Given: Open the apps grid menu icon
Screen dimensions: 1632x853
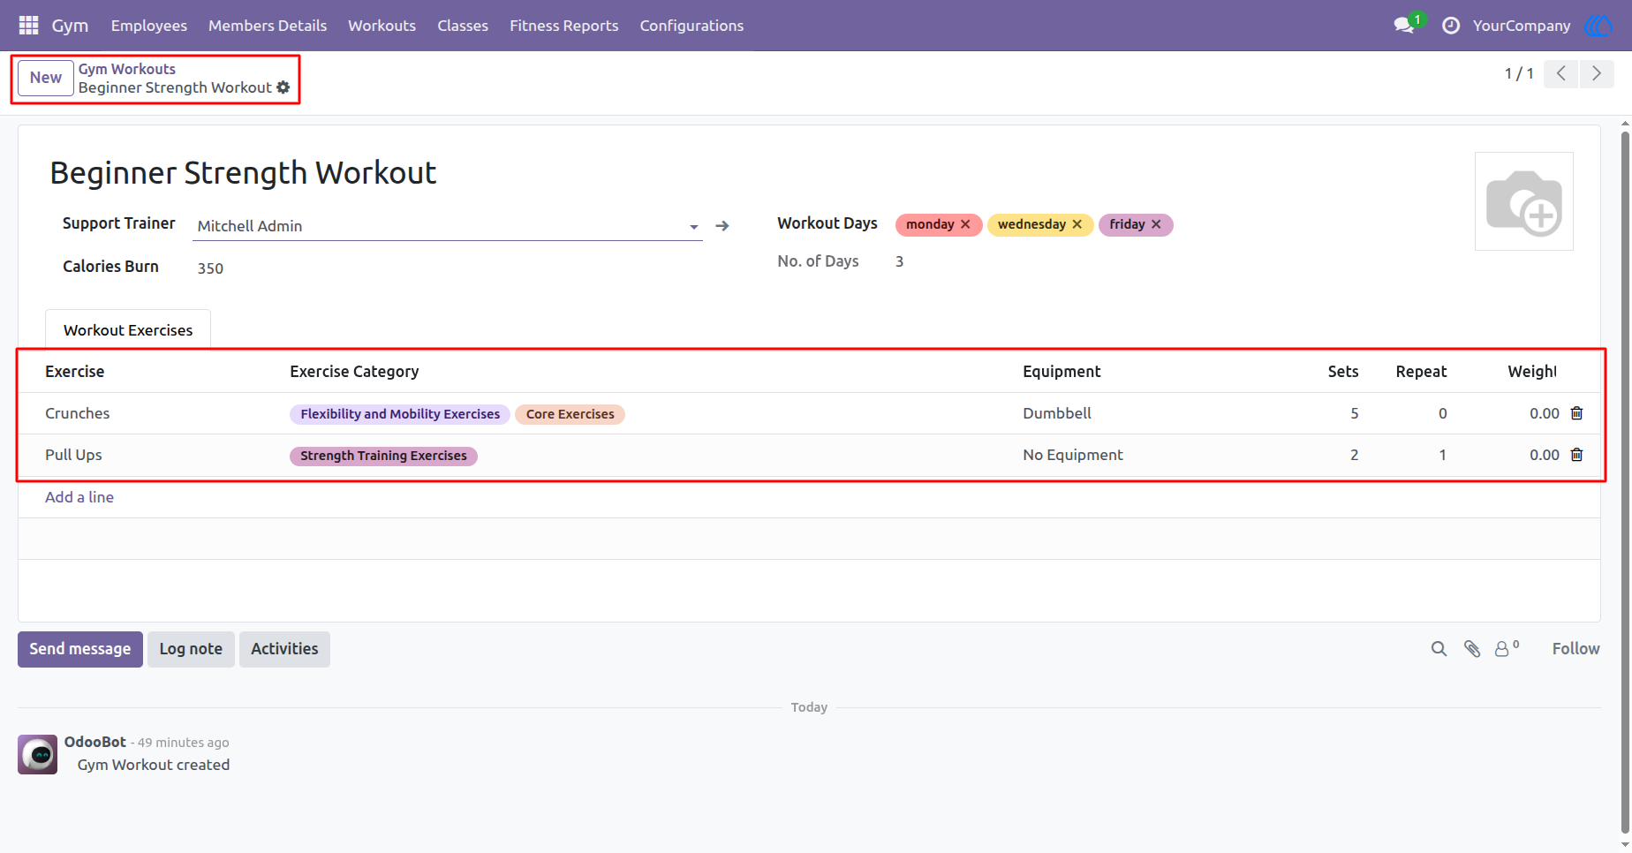Looking at the screenshot, I should point(28,26).
